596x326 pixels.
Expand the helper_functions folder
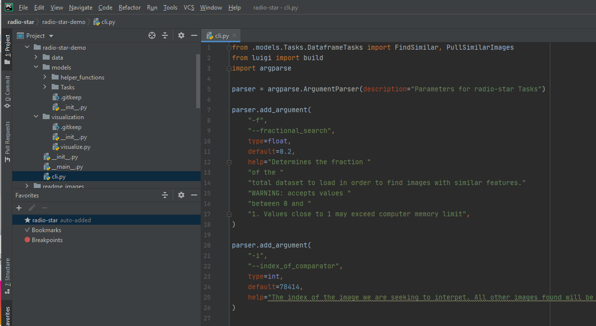[45, 77]
